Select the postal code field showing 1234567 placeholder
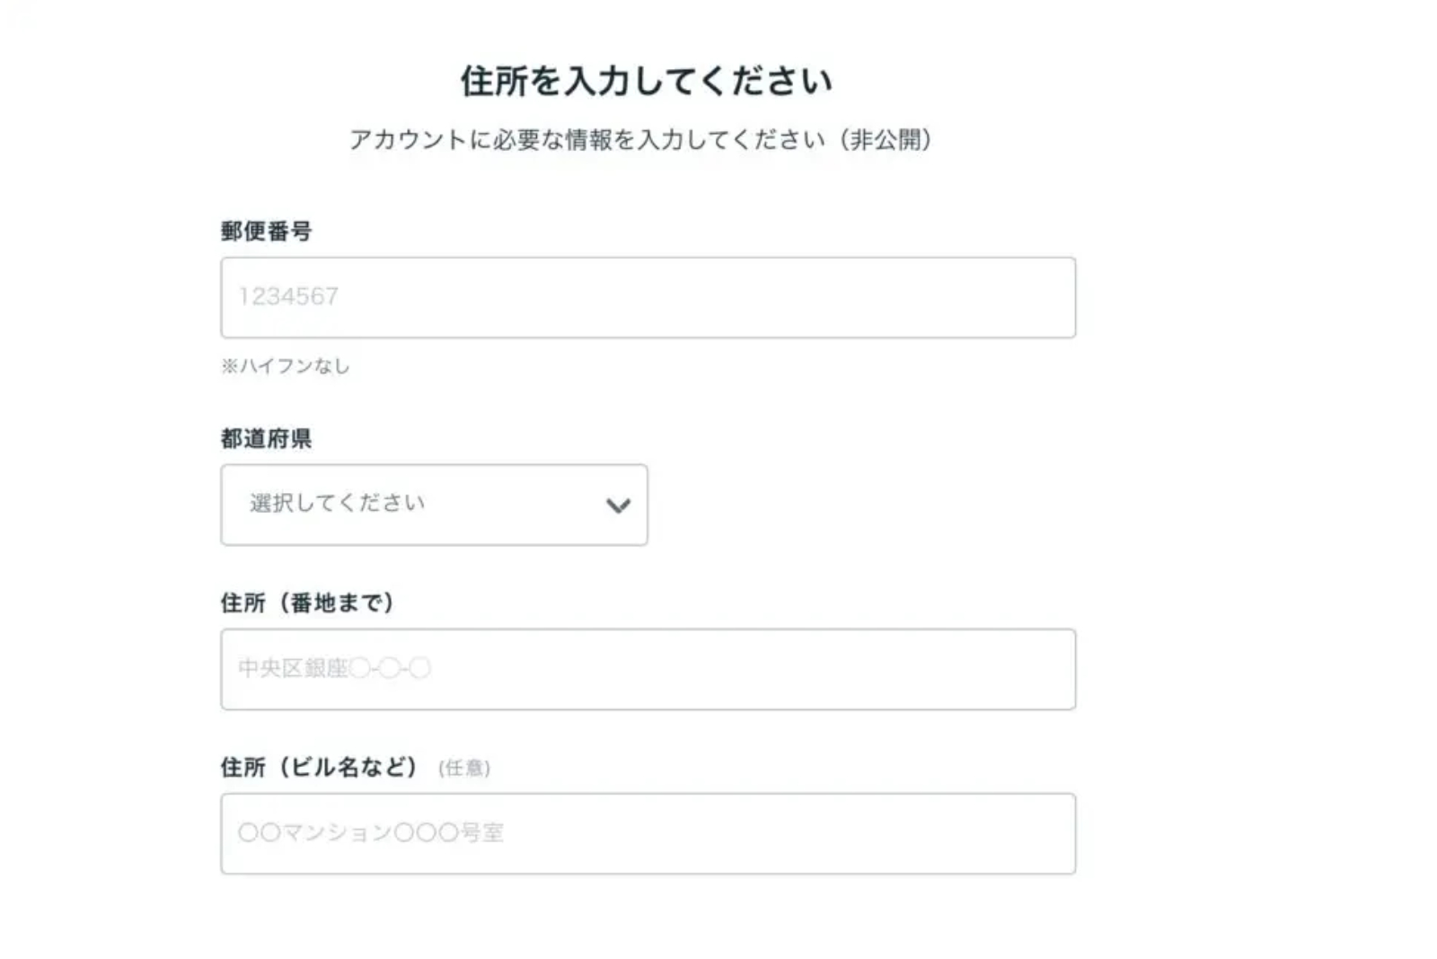 point(647,297)
